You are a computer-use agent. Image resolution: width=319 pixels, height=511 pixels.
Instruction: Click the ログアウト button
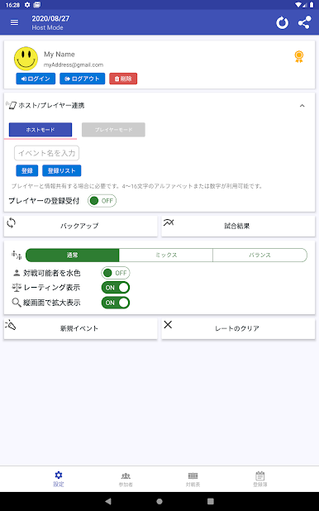(82, 79)
